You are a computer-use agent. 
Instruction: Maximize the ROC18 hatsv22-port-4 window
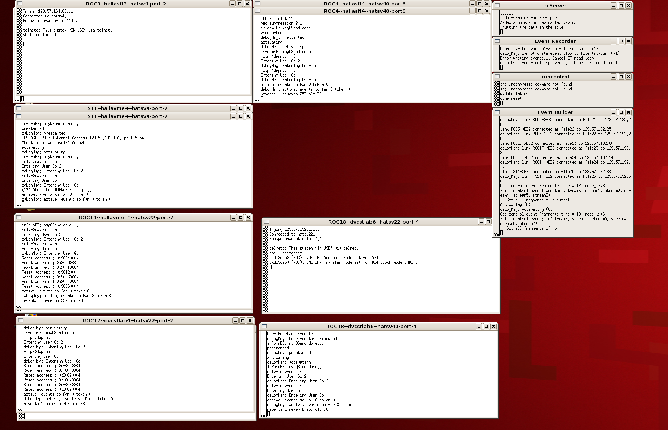[x=488, y=222]
